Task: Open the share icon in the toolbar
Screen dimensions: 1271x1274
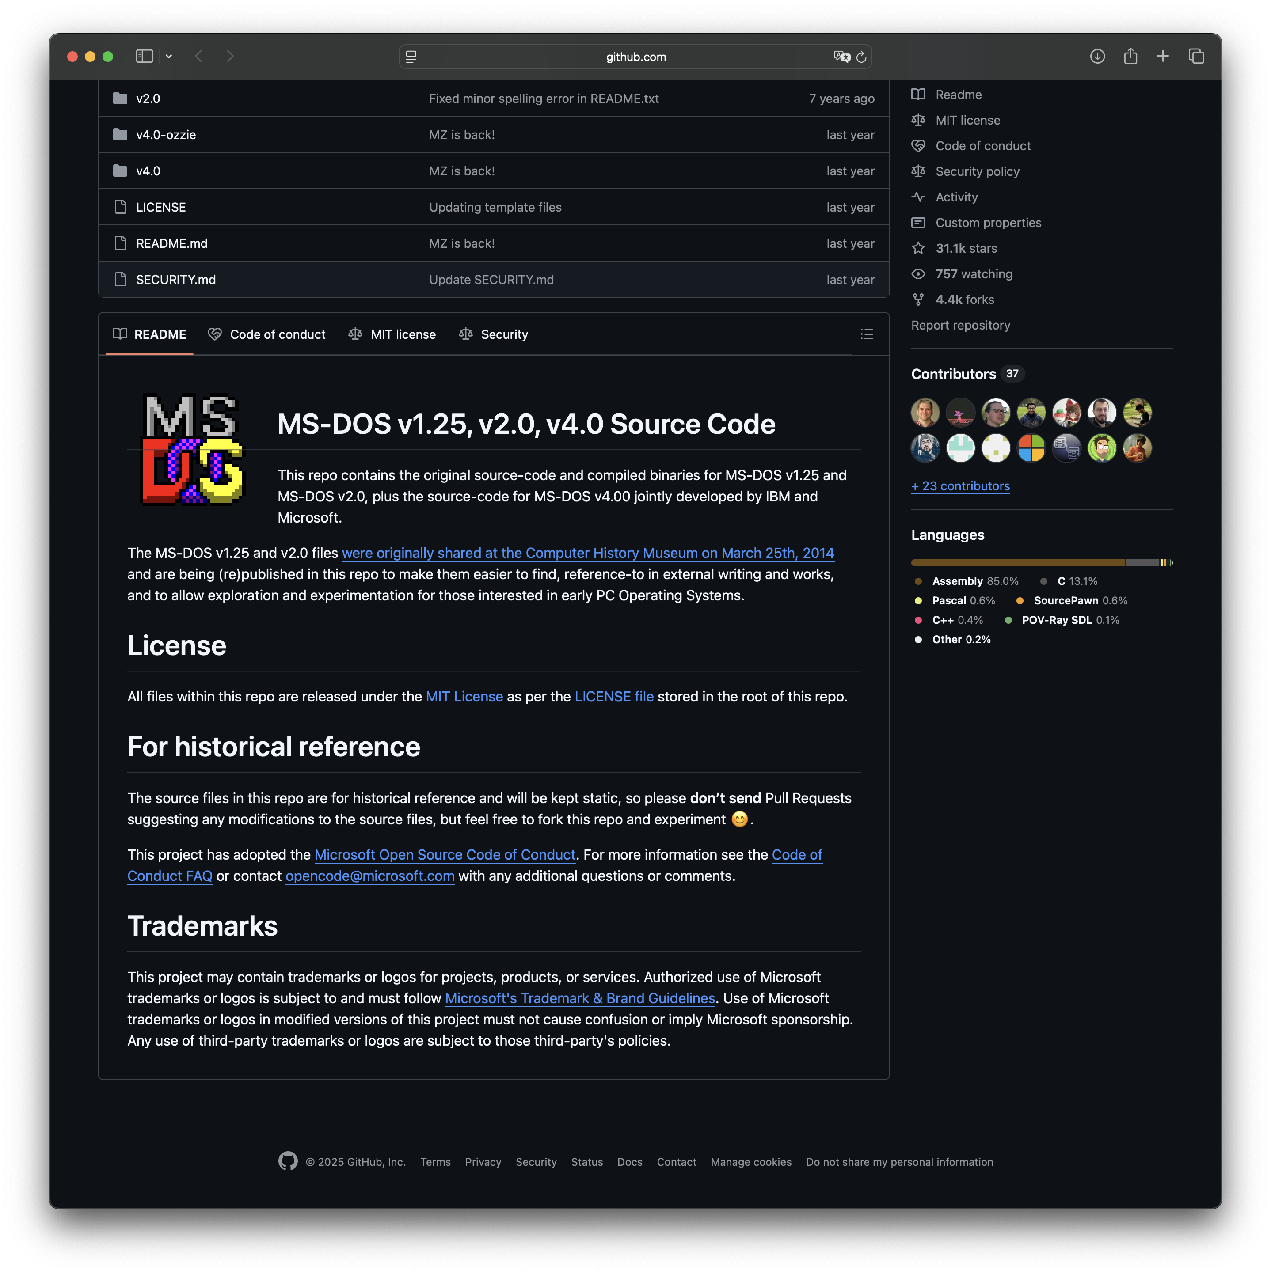Action: click(x=1130, y=56)
